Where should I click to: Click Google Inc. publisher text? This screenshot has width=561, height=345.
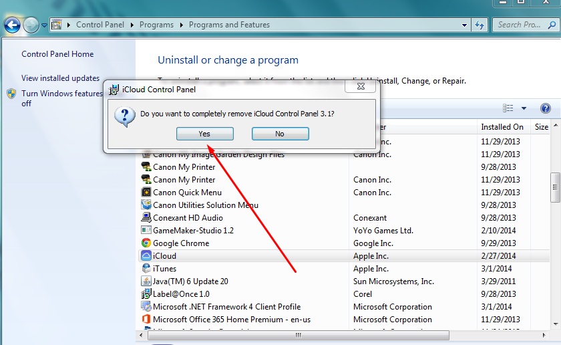[x=373, y=243]
